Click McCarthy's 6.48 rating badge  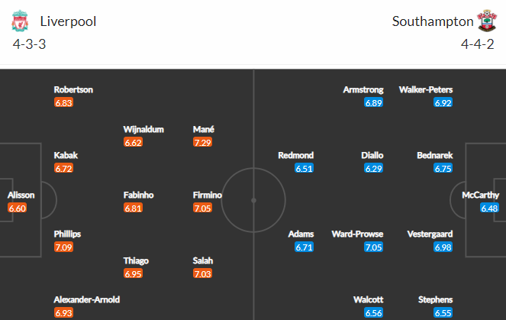[x=489, y=208]
